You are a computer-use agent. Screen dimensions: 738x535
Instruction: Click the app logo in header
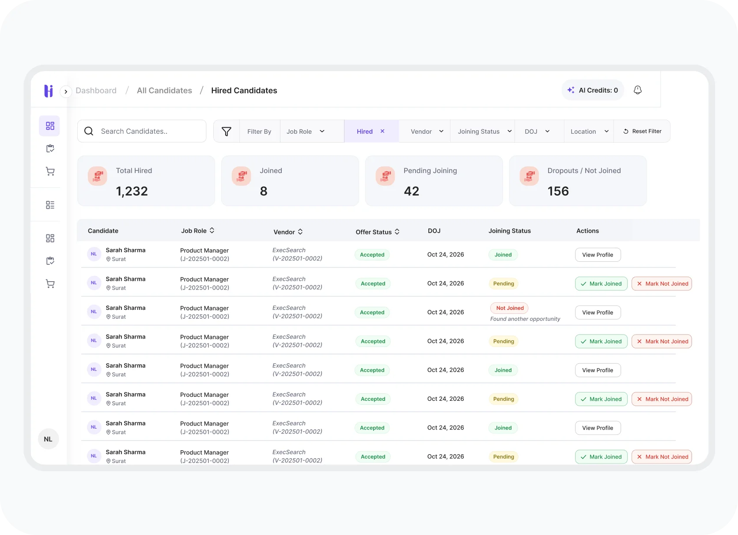tap(49, 90)
